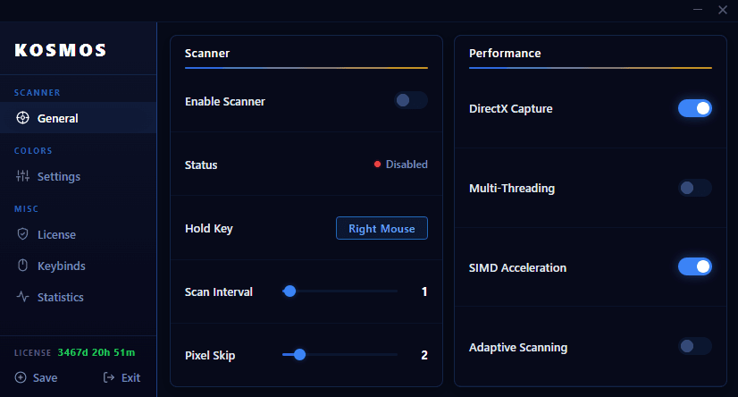
Task: Disable the DirectX Capture toggle
Action: click(x=694, y=108)
